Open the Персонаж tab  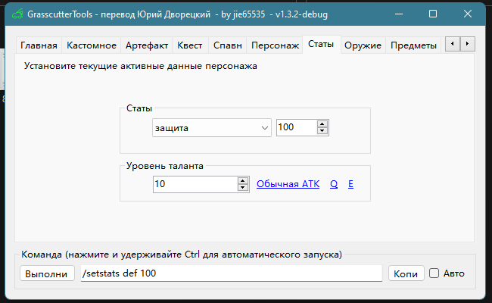pos(275,45)
